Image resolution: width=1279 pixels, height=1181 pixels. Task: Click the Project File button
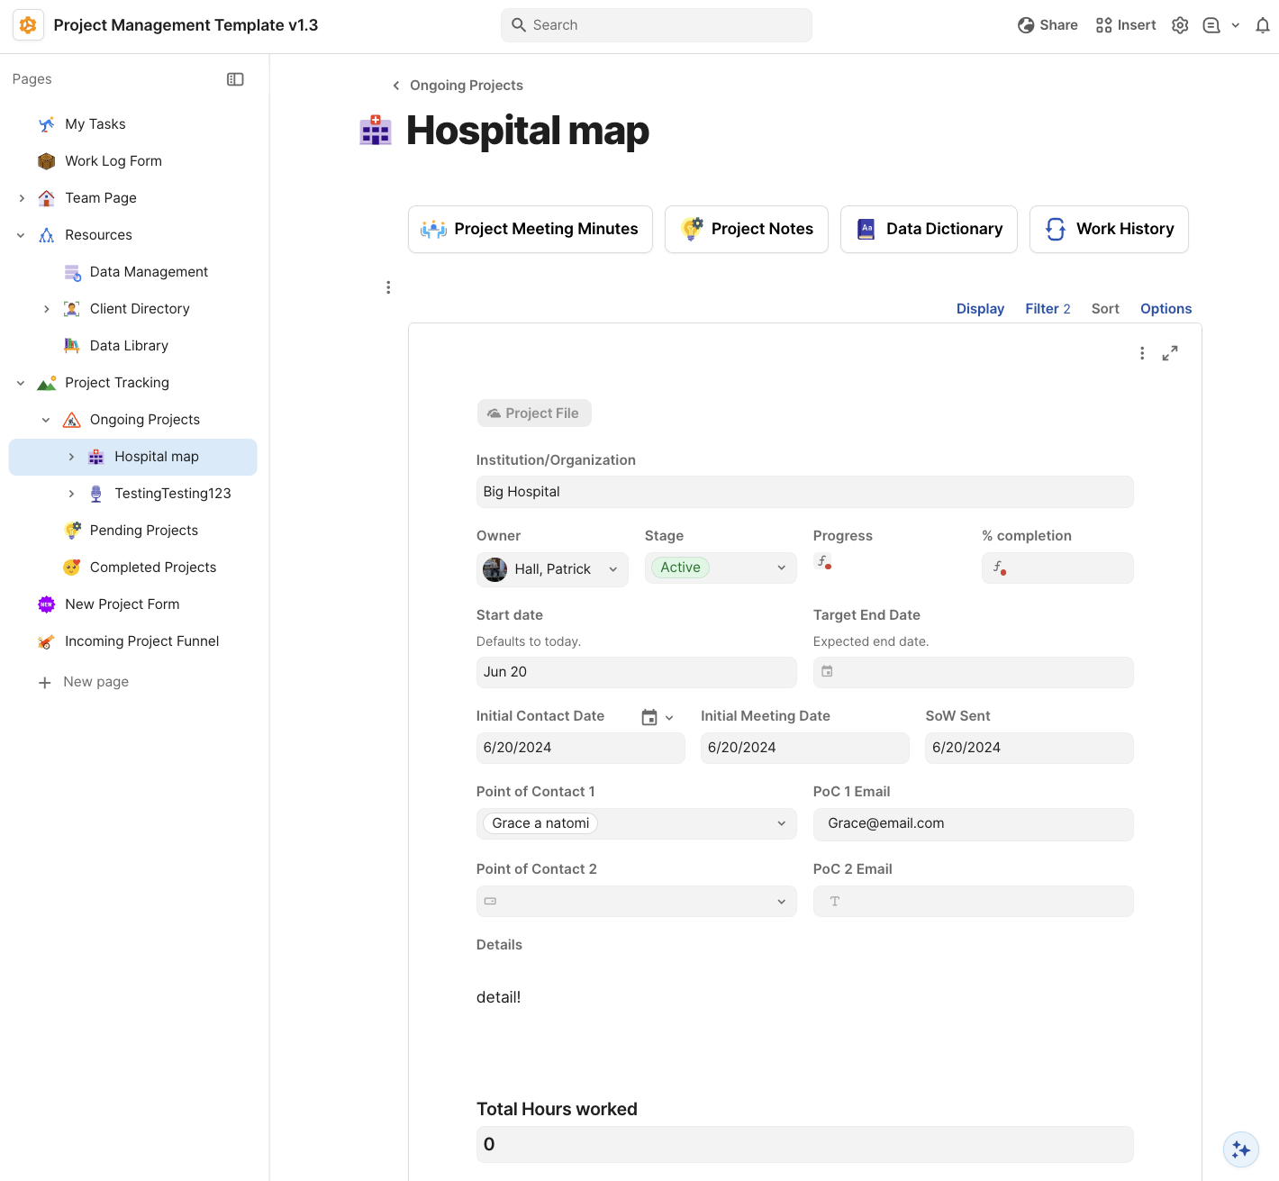[534, 413]
